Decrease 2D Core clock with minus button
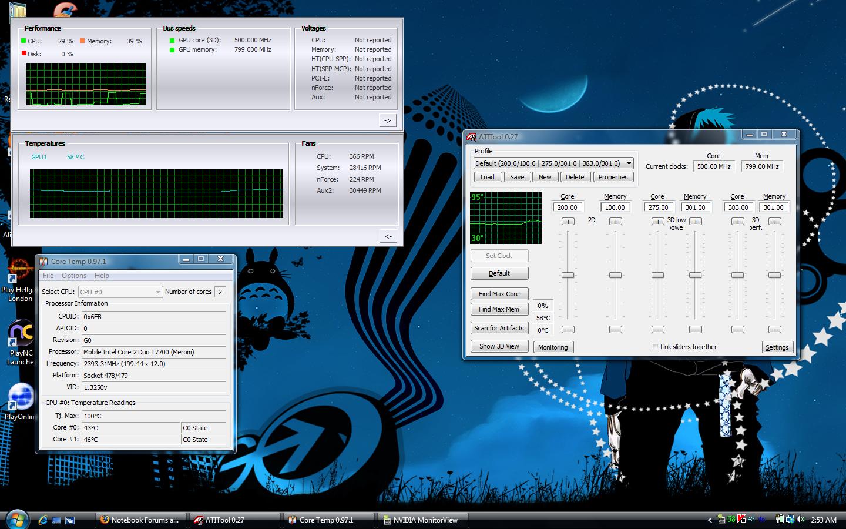 click(x=568, y=330)
